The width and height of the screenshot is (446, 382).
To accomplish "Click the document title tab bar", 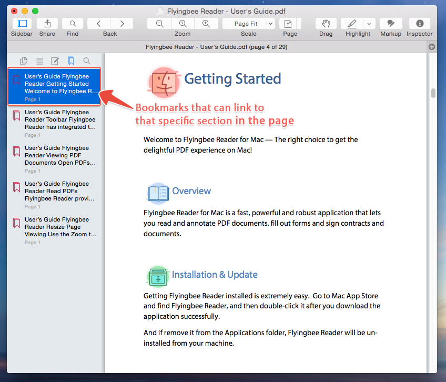I will click(217, 47).
